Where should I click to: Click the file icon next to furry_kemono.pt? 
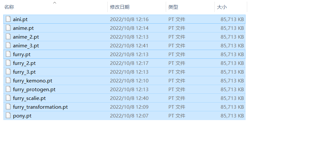pyautogui.click(x=8, y=80)
